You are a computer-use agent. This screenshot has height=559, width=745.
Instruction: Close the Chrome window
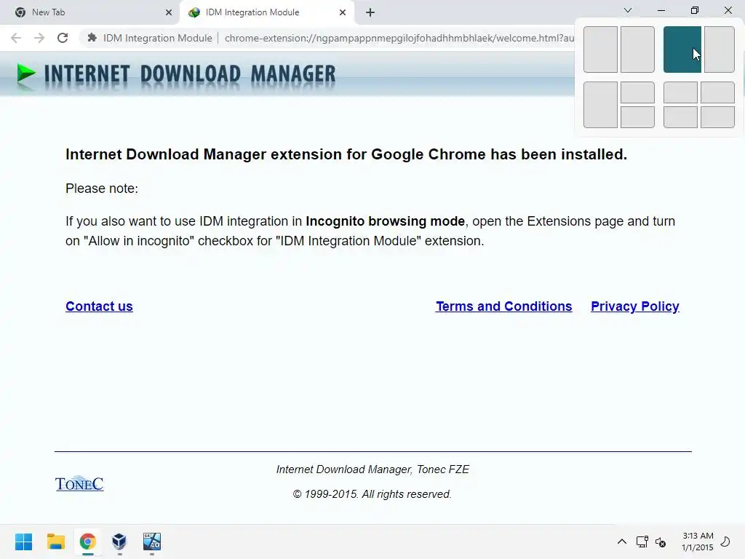728,10
